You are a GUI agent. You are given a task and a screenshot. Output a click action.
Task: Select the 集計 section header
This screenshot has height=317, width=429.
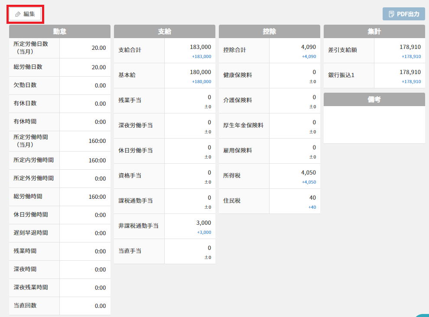click(x=374, y=32)
